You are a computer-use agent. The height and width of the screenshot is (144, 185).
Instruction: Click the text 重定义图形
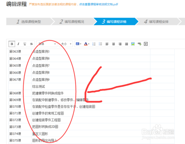[x=40, y=134]
